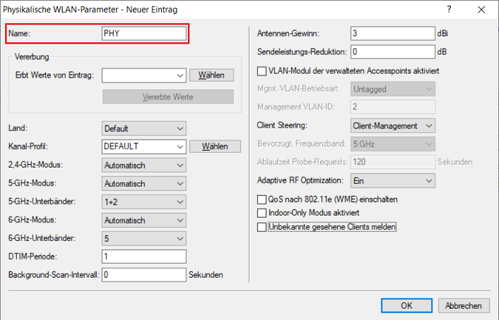Toggle the Indoor-Only Modus aktiviert checkbox
The height and width of the screenshot is (320, 499).
coord(262,213)
